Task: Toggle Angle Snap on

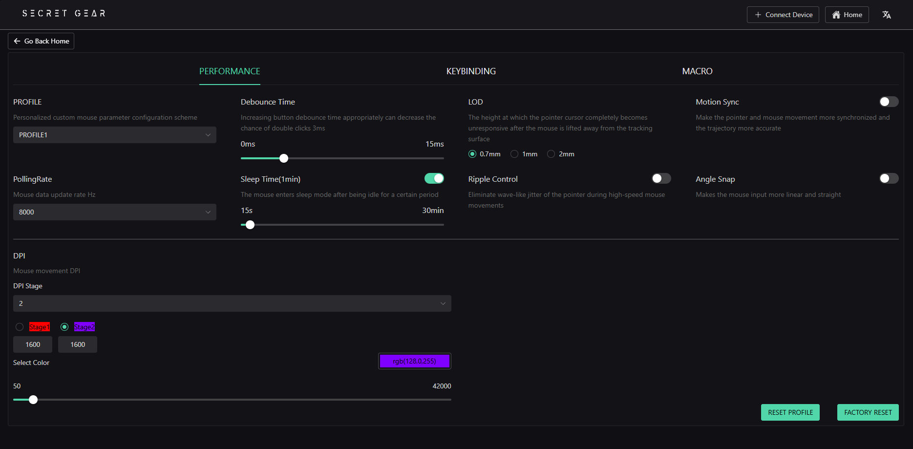Action: point(889,178)
